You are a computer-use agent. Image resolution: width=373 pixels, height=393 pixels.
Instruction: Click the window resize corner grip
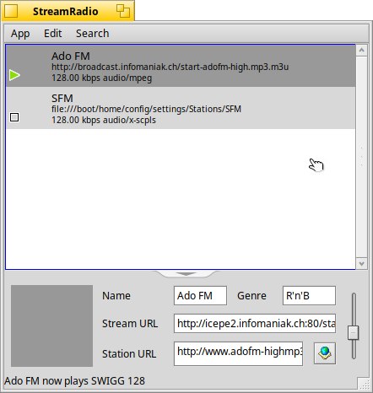pos(365,384)
